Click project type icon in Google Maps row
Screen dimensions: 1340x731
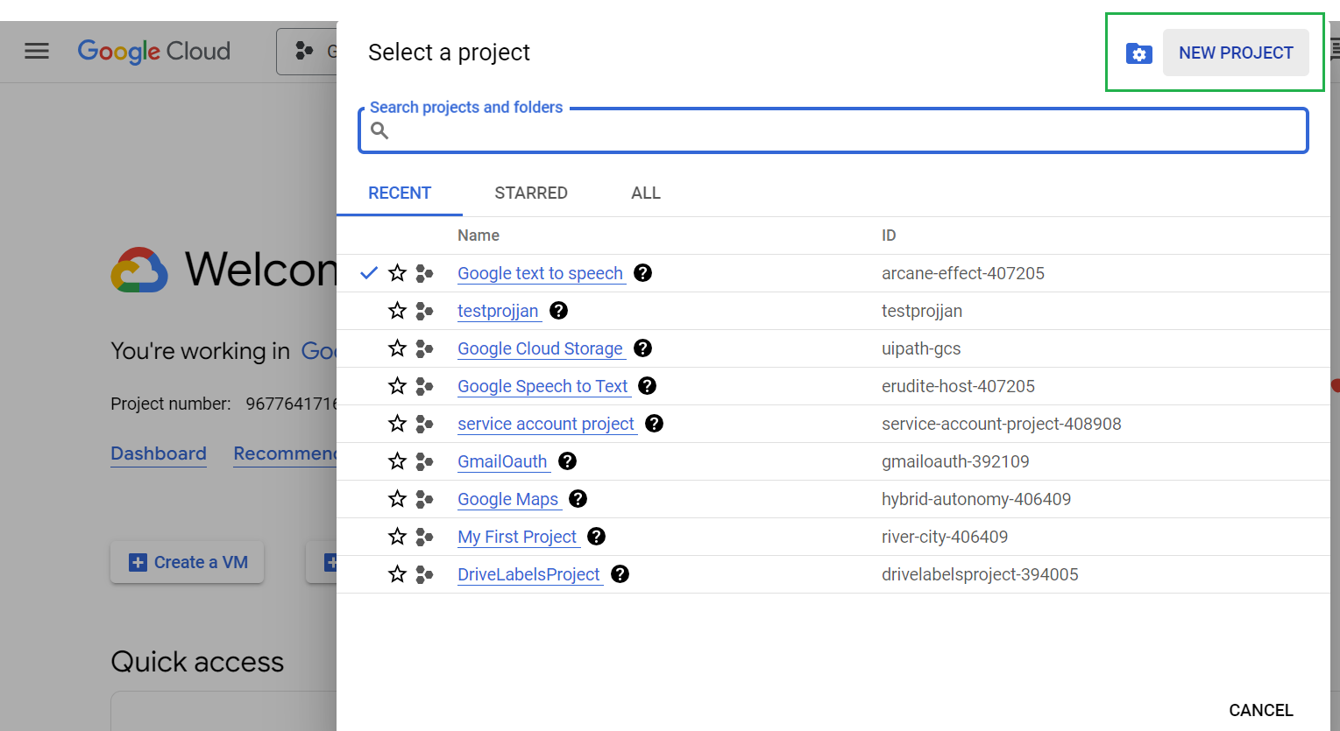pos(424,499)
